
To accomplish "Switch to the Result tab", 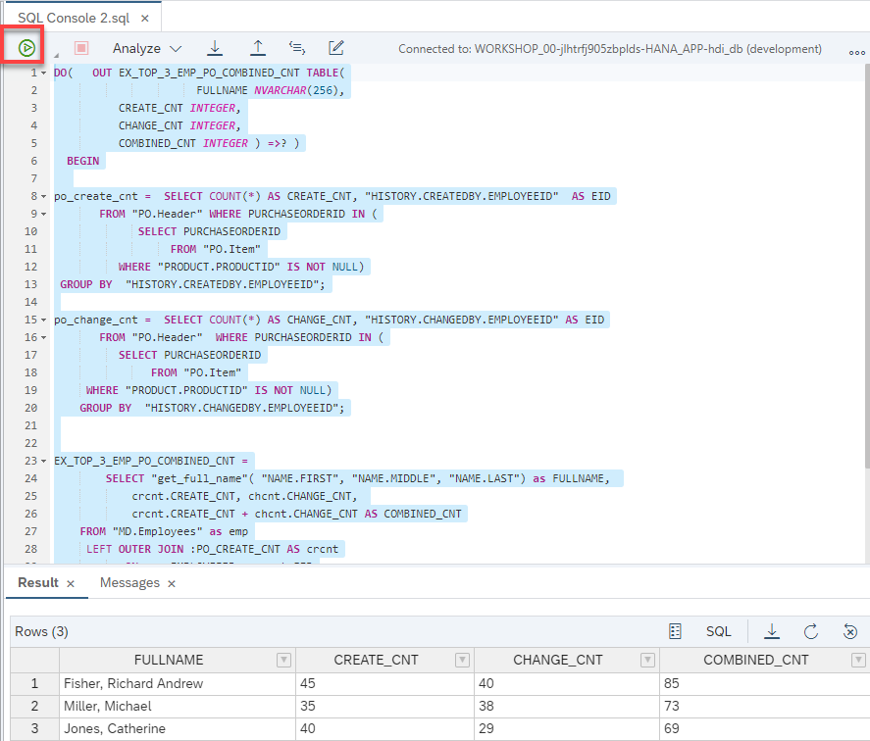I will [38, 582].
